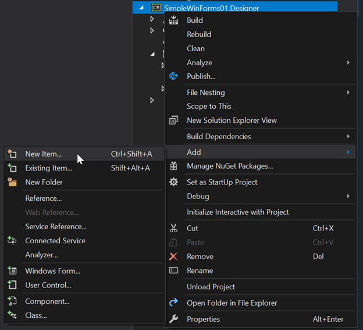Click the C# project icon for SimpleWinForms01.Designer
Image resolution: width=363 pixels, height=330 pixels.
[x=156, y=8]
